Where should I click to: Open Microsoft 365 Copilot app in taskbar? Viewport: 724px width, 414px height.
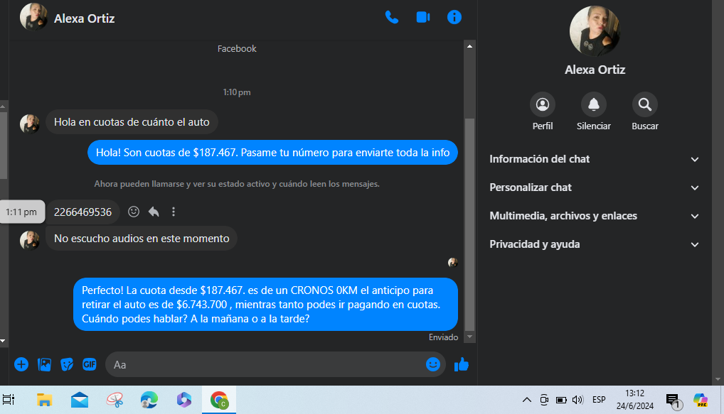click(183, 400)
